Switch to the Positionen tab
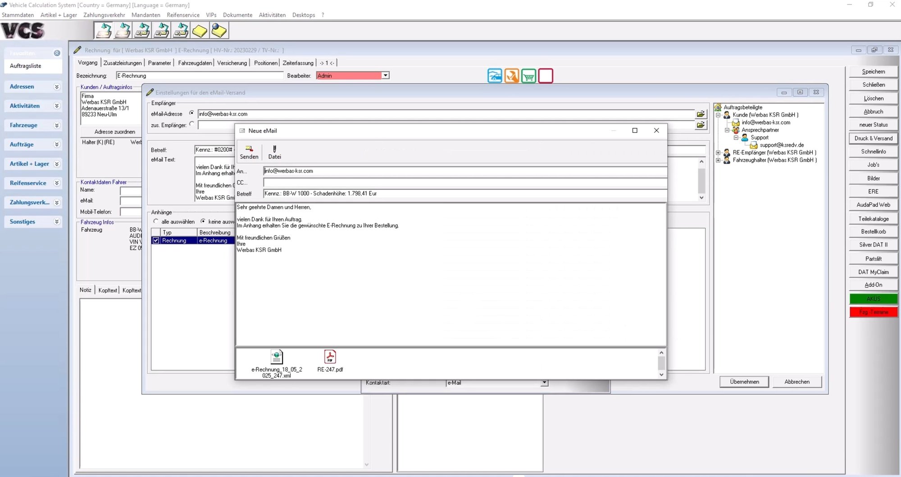Screen dimensions: 901x477 (266, 63)
